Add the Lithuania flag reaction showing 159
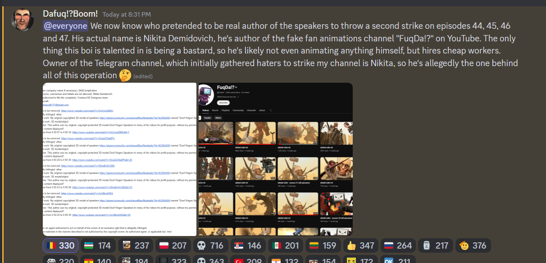 [x=323, y=245]
